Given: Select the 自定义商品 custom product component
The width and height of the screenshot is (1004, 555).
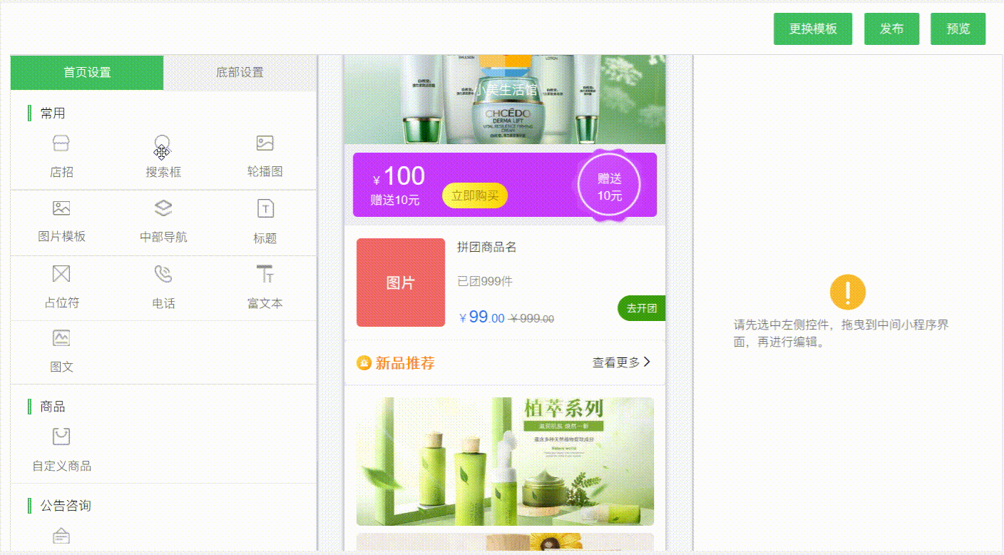Looking at the screenshot, I should coord(61,448).
